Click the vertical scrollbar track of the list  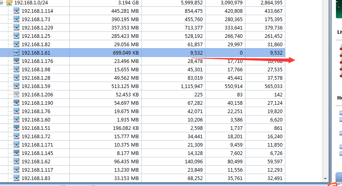pos(326,100)
